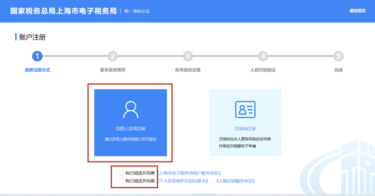Click 账号密码设置 step label
Image resolution: width=375 pixels, height=196 pixels.
pos(187,70)
